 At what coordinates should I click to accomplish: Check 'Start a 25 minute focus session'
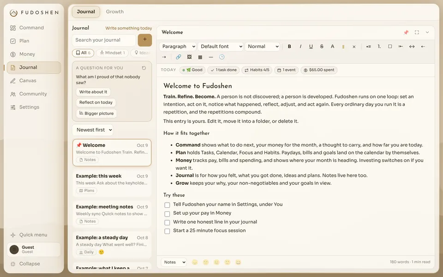[167, 231]
